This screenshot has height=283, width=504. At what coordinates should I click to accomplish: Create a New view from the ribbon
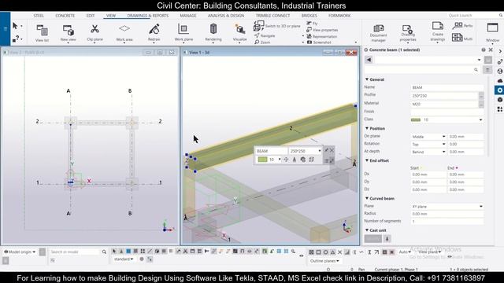[x=69, y=33]
